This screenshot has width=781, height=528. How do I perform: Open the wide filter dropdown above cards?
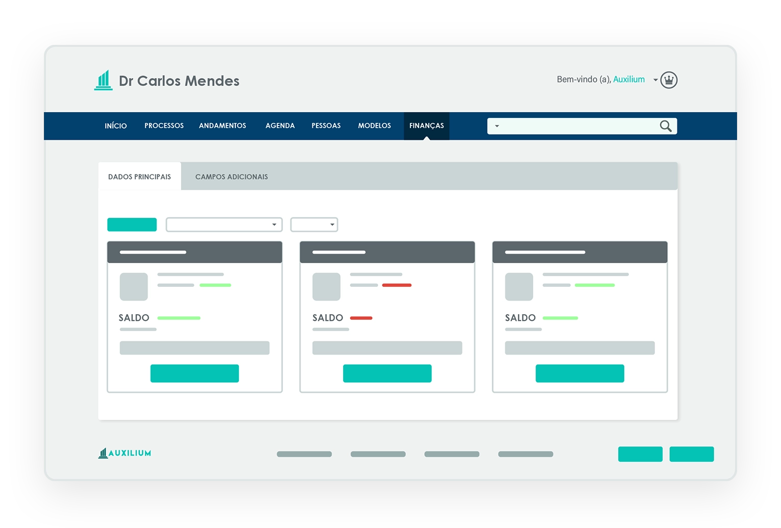(224, 224)
